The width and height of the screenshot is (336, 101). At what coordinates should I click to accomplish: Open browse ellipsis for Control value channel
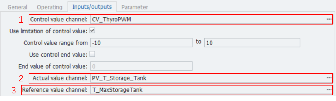[x=329, y=20]
